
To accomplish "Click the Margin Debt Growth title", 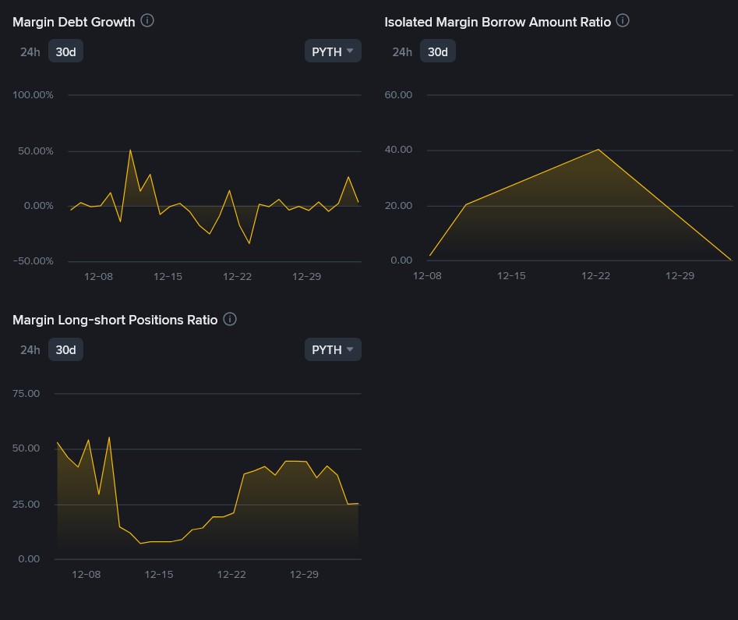I will (74, 22).
